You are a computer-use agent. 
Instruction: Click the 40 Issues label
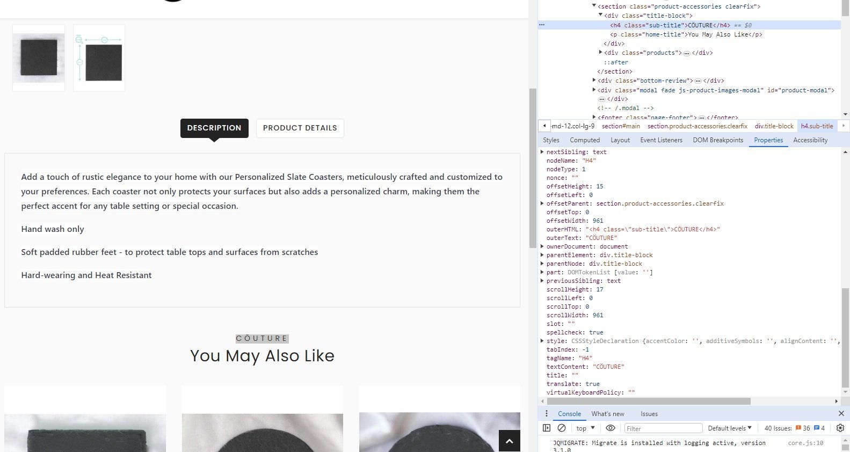click(778, 428)
